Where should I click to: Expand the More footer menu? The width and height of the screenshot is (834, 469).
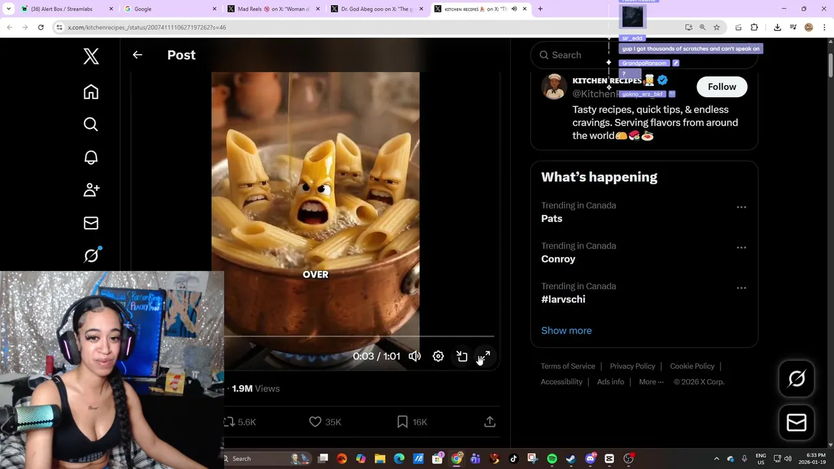click(651, 382)
